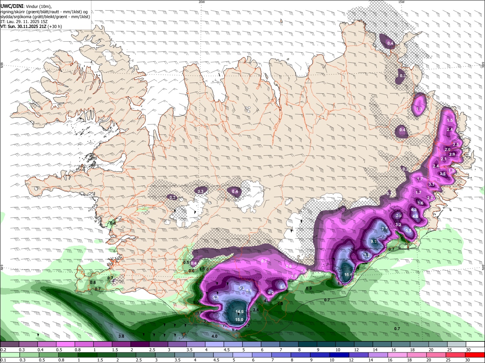Click the initial time 'IT: Lau. 29. 11. 2025 15Z'

pyautogui.click(x=23, y=22)
